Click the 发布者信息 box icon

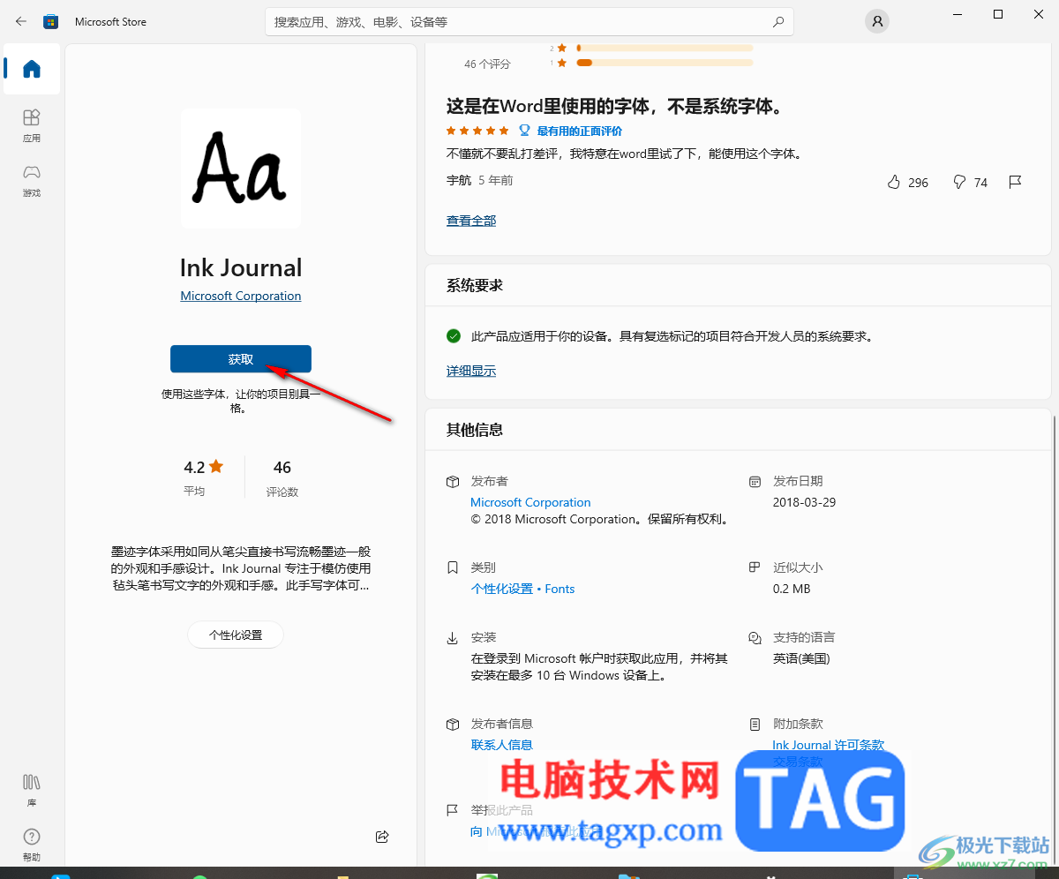coord(453,724)
